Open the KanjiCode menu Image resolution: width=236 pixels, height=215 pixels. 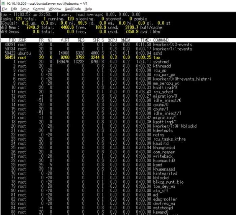[73, 9]
